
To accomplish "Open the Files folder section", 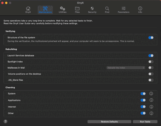I will pos(77,10).
